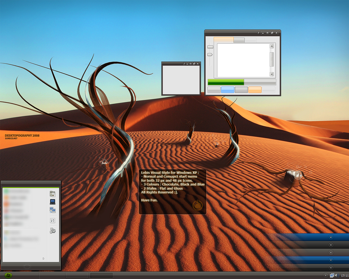Click the chevron on the lower glossy blue strip
This screenshot has height=279, width=349.
tap(331, 260)
